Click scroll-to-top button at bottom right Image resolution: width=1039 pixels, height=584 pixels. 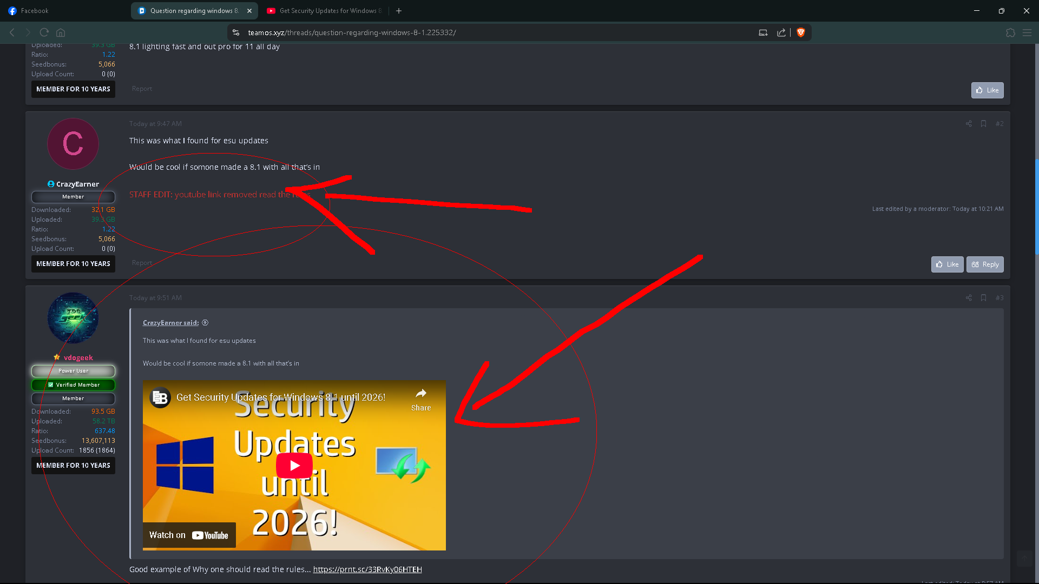coord(1024,559)
